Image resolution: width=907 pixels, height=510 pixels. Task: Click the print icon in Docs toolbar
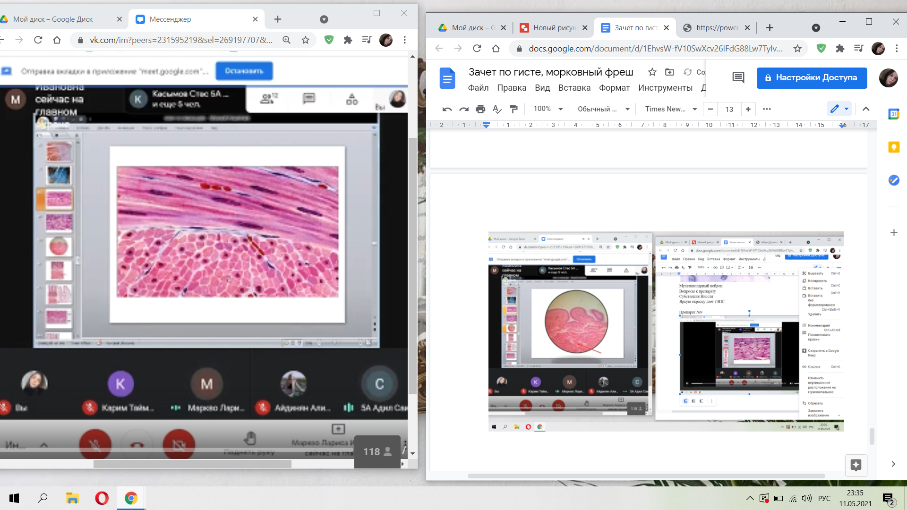tap(480, 109)
